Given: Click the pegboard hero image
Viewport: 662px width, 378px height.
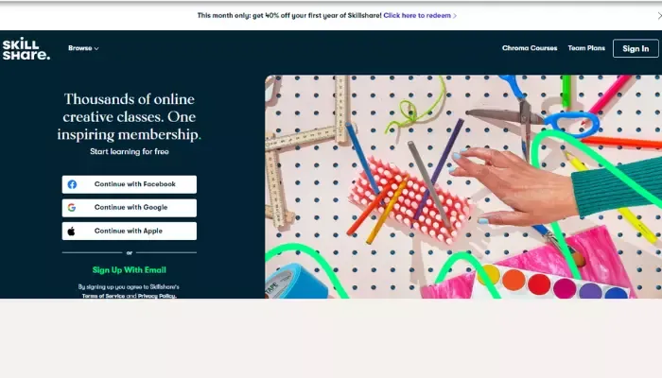Looking at the screenshot, I should tap(463, 187).
